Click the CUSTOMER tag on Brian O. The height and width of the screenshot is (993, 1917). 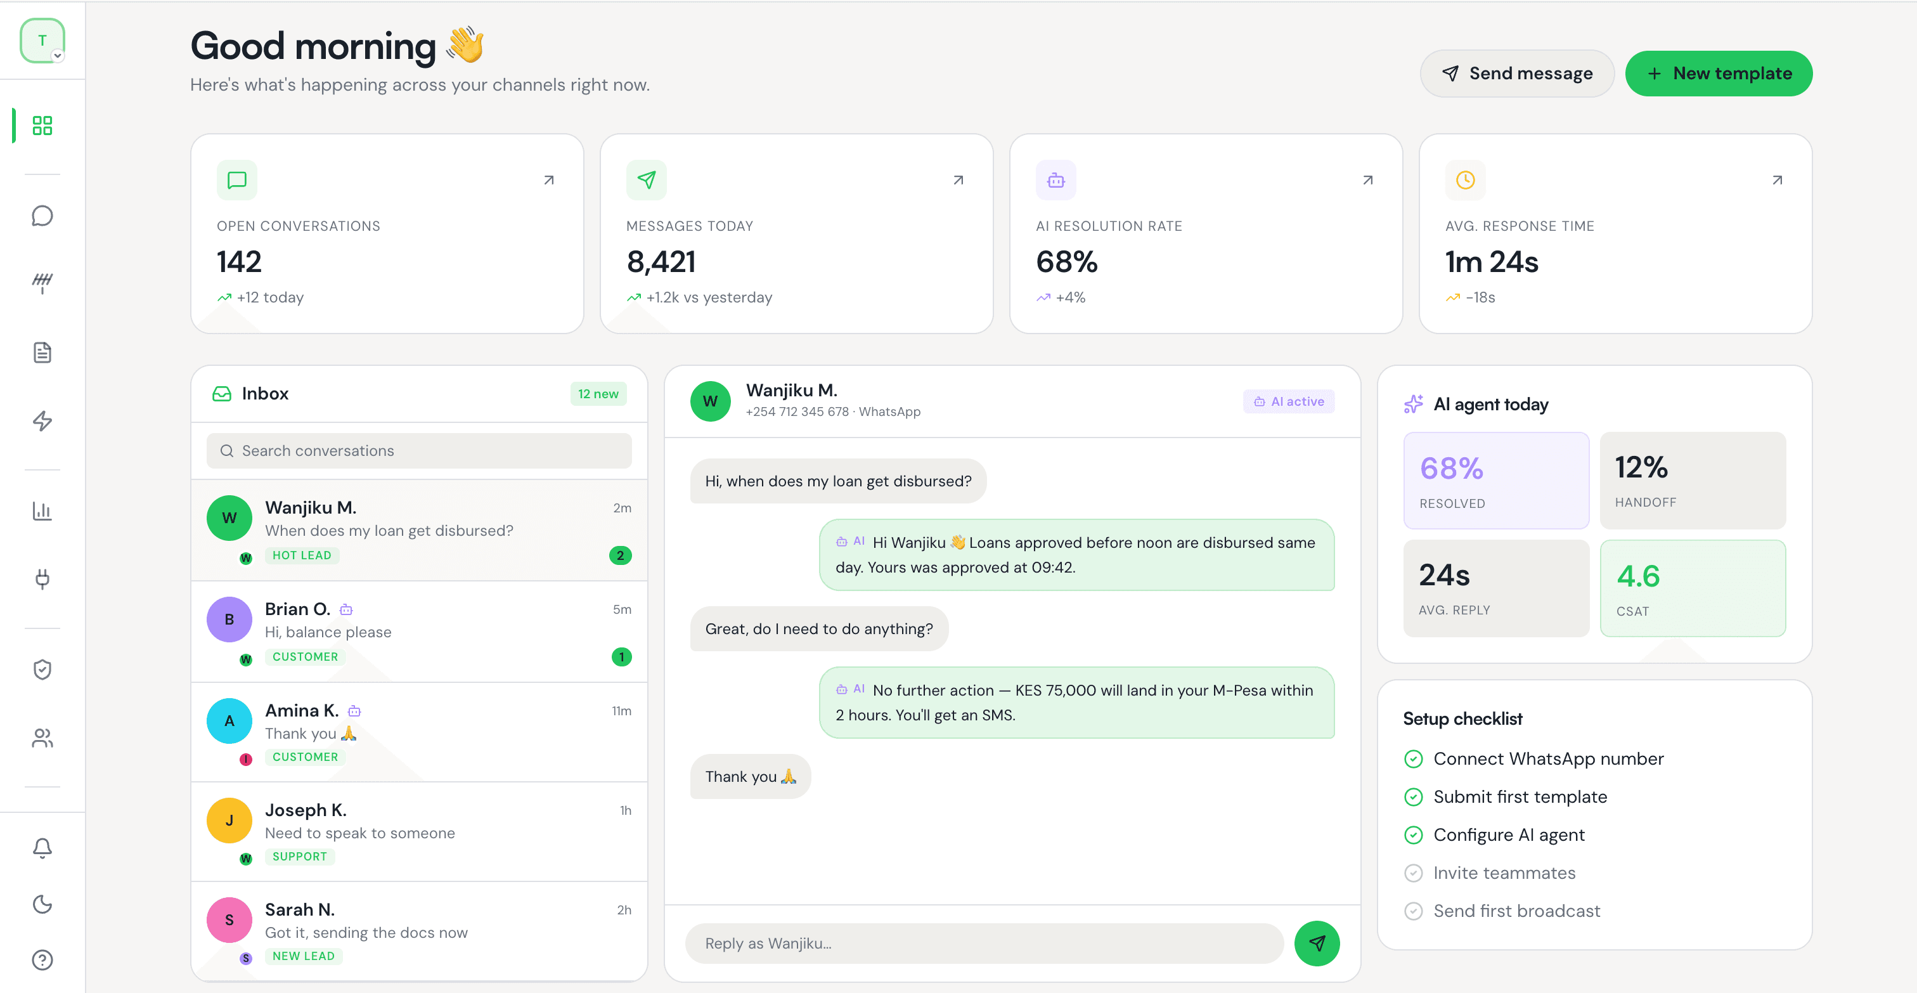305,656
